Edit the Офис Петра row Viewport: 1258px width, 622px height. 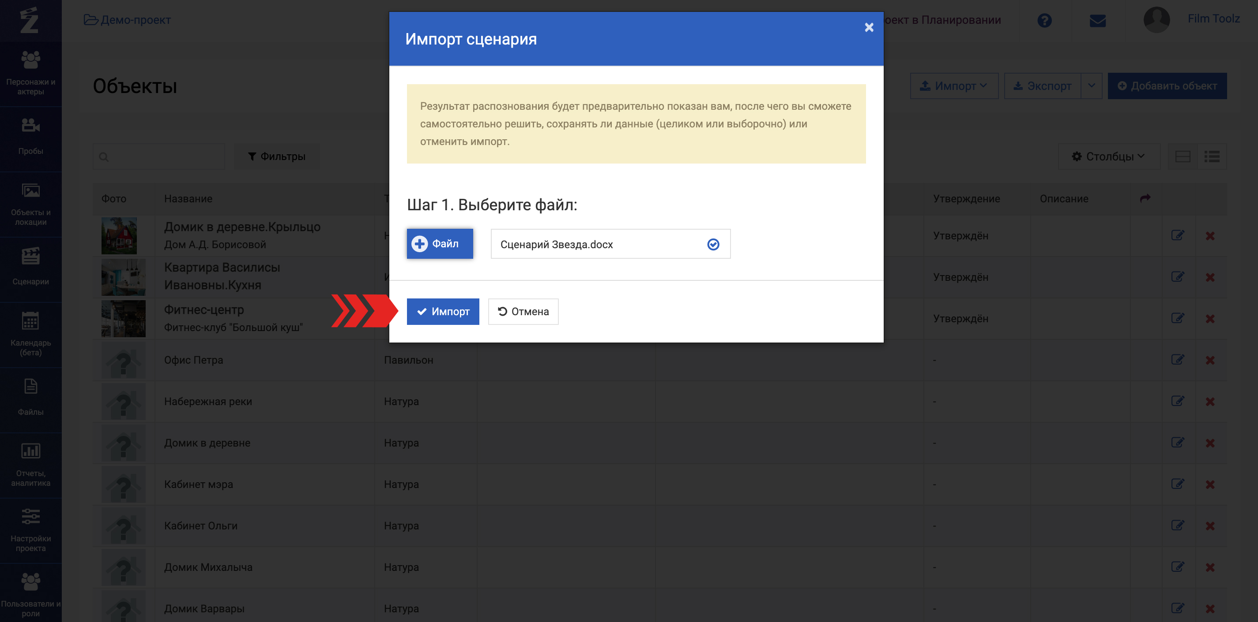[x=1177, y=360]
